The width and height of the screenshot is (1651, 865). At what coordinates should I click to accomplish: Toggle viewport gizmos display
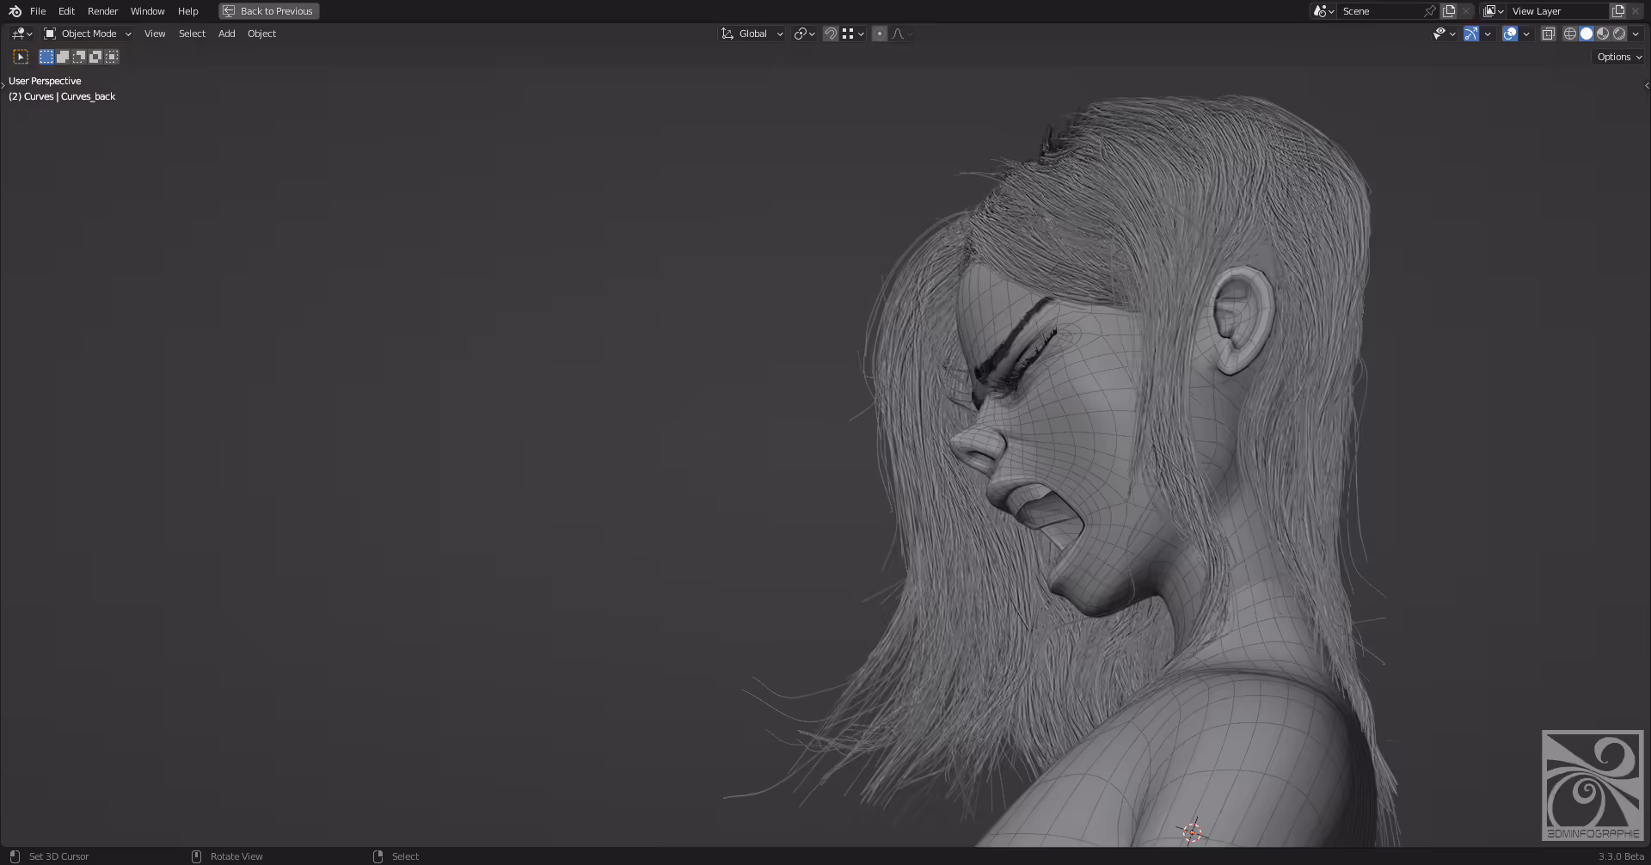click(x=1471, y=34)
